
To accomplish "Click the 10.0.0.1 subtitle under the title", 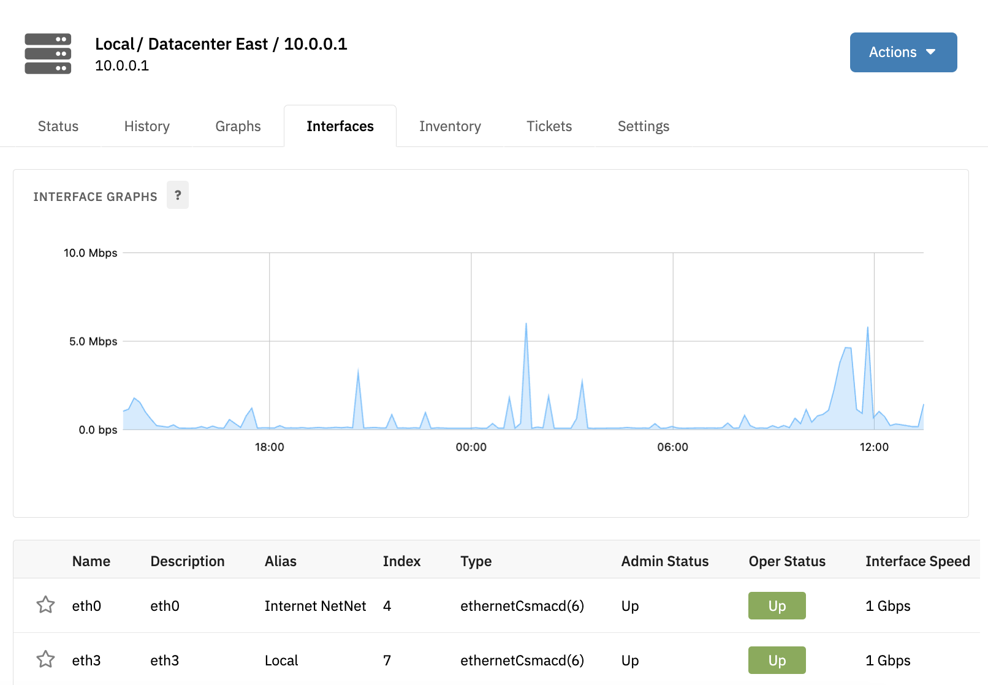I will pos(122,66).
